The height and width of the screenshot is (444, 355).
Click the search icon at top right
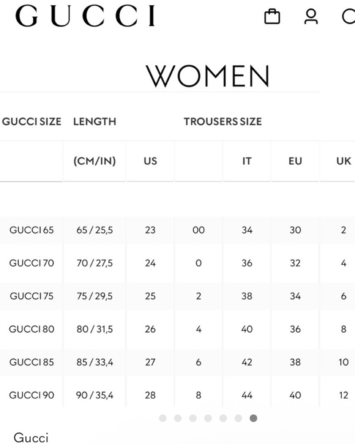click(x=348, y=17)
